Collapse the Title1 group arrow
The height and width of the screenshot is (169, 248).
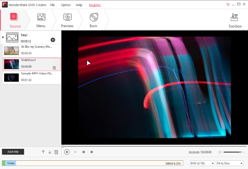point(3,38)
